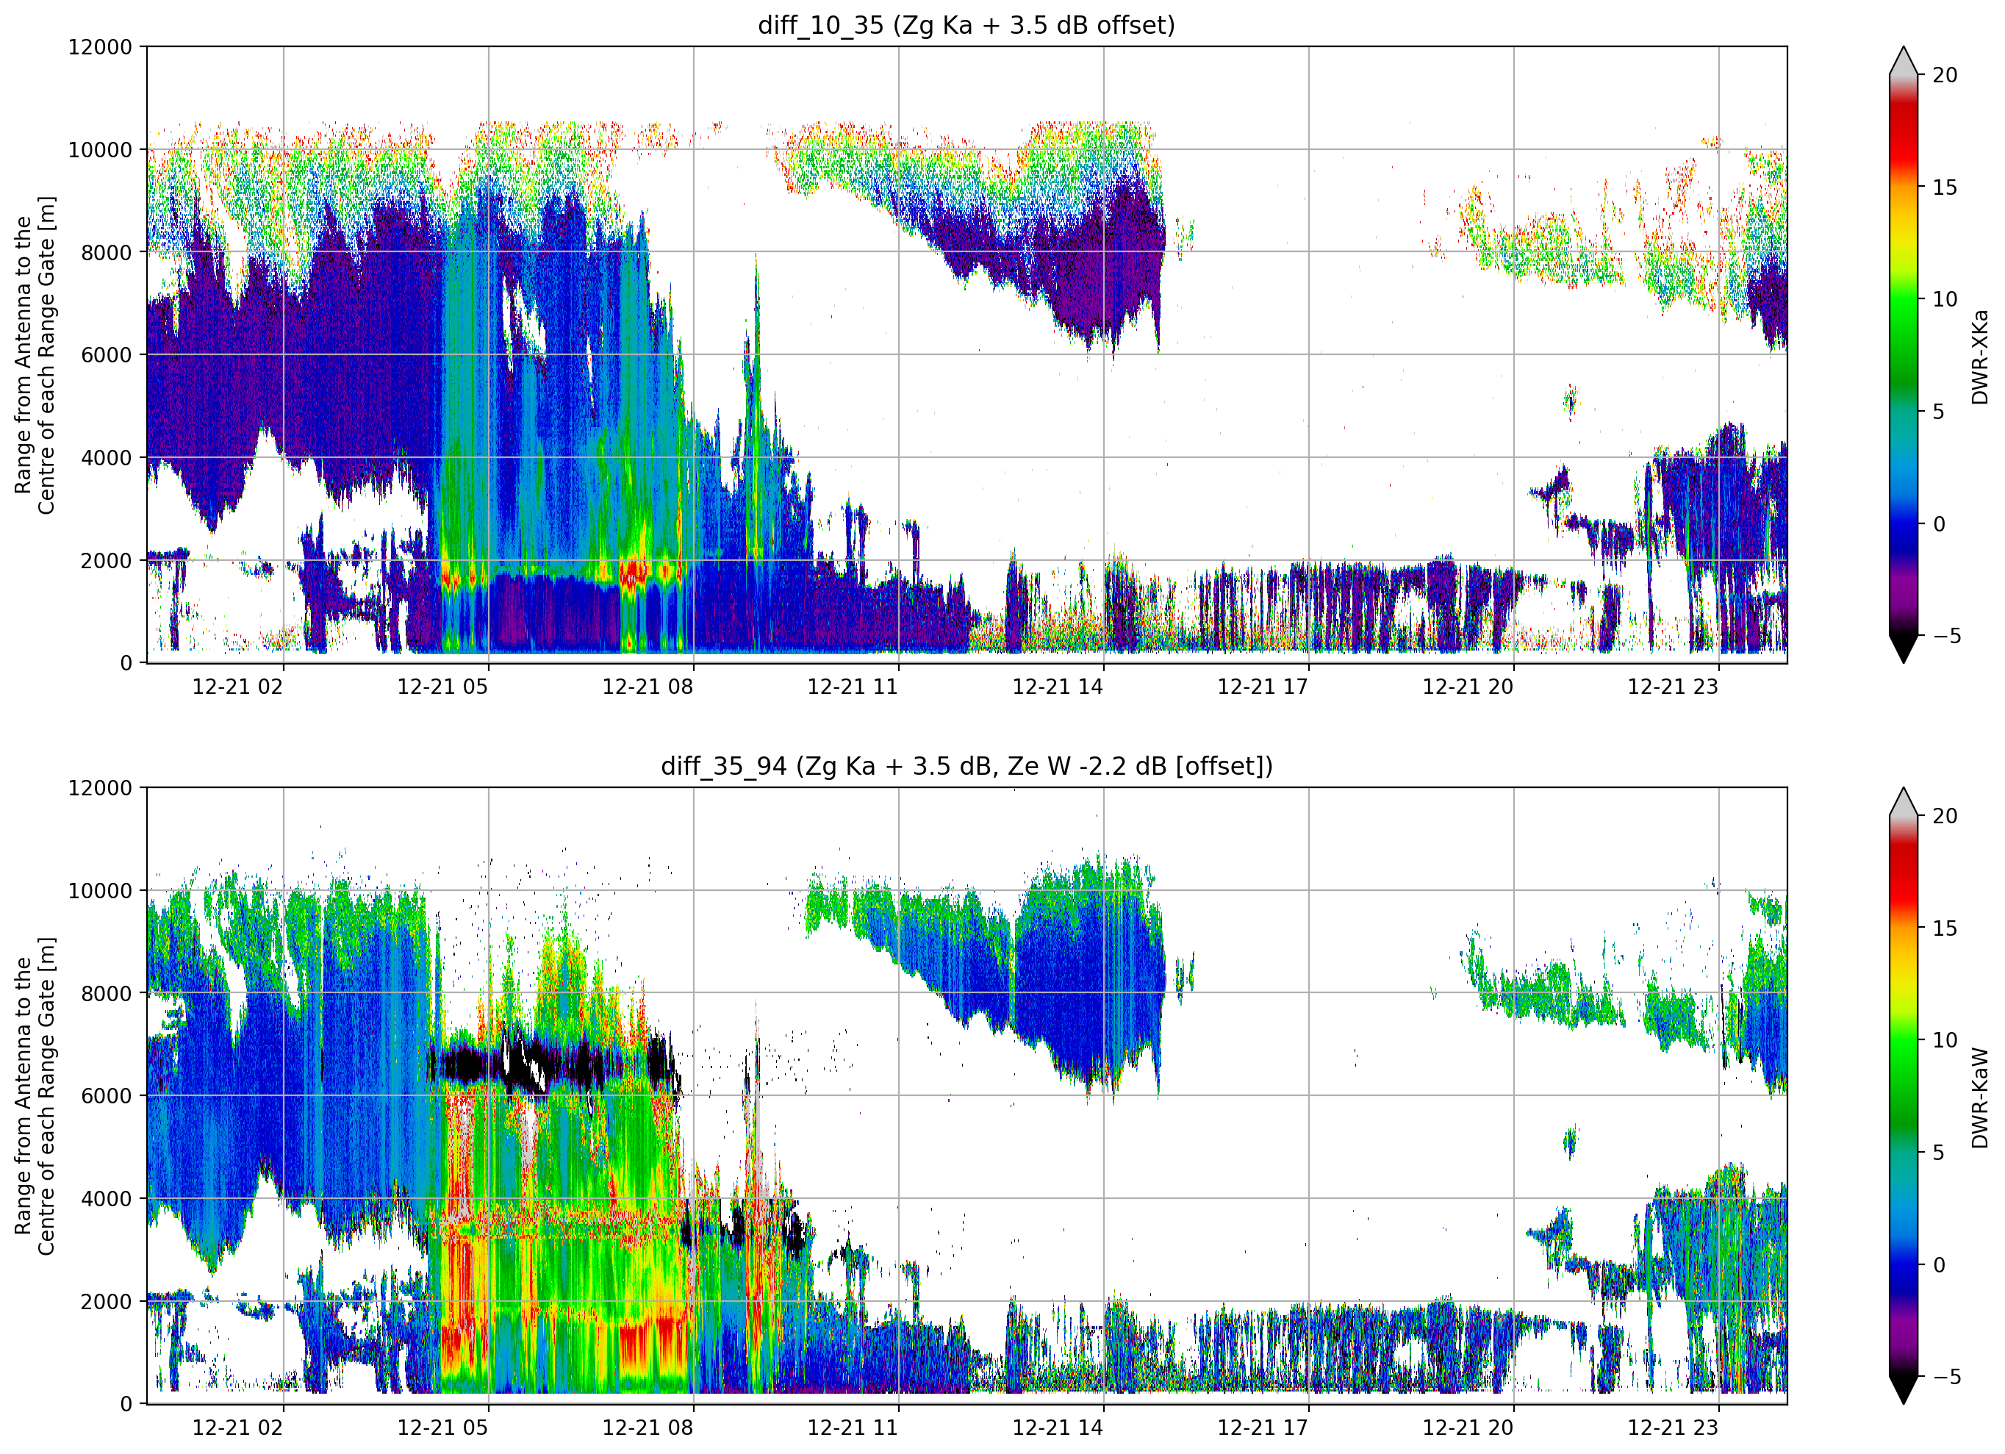Click the top plot y-axis range label
2005x1454 pixels.
coord(35,354)
